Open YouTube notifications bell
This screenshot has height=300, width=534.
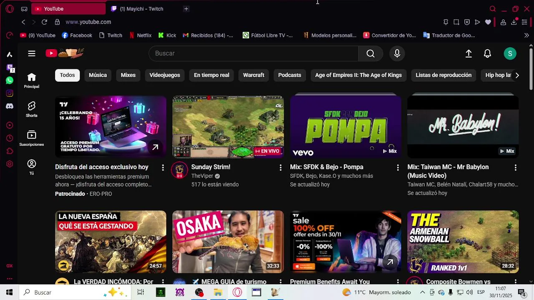pyautogui.click(x=487, y=53)
